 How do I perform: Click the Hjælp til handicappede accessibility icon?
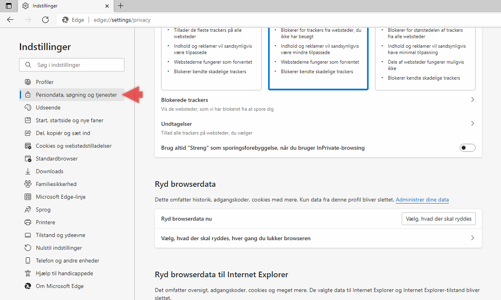click(x=28, y=273)
